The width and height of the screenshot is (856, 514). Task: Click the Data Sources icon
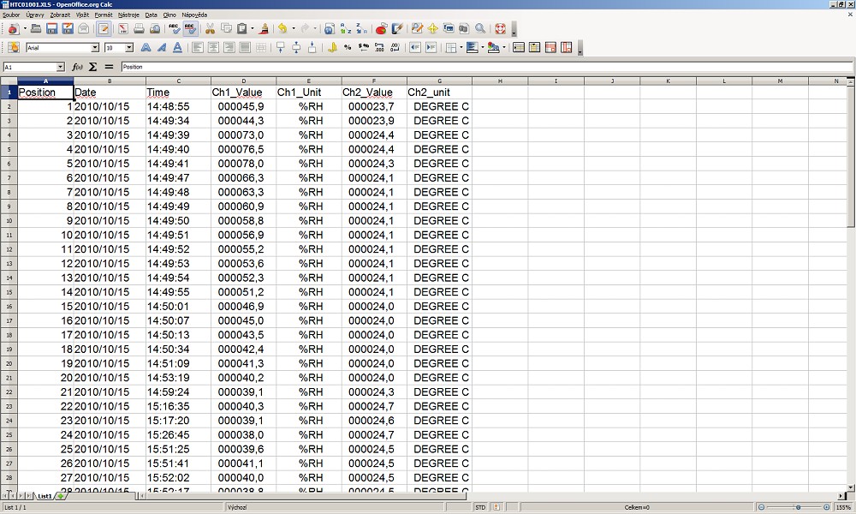[x=464, y=29]
